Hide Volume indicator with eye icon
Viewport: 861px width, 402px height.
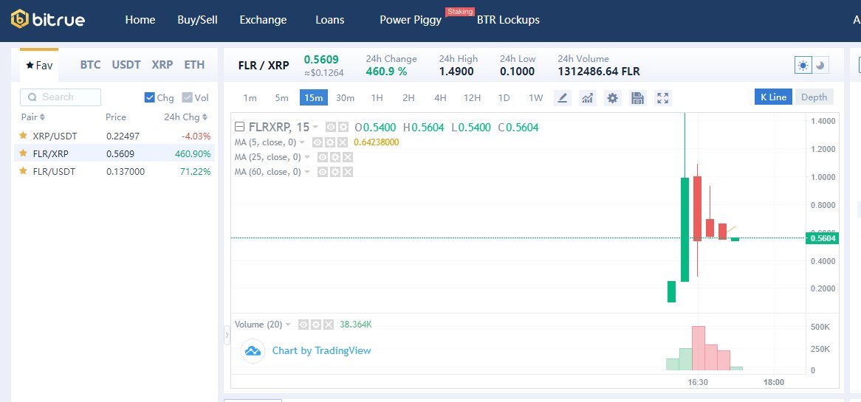click(x=303, y=324)
